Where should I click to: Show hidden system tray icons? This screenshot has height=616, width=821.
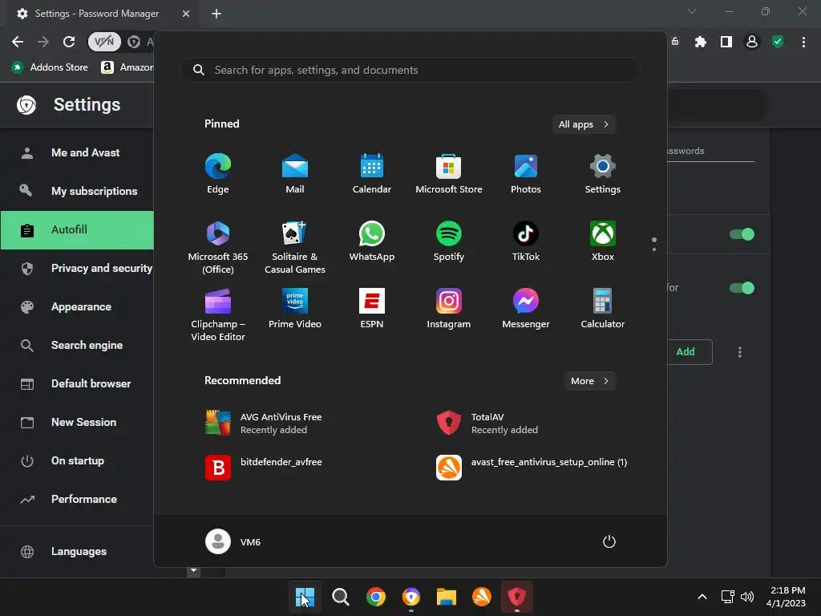tap(702, 597)
